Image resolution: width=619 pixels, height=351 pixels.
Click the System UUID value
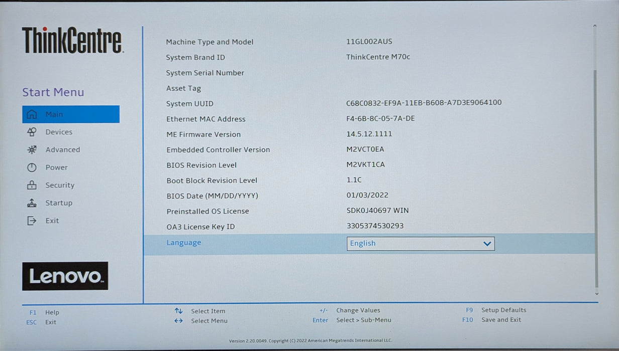point(424,103)
